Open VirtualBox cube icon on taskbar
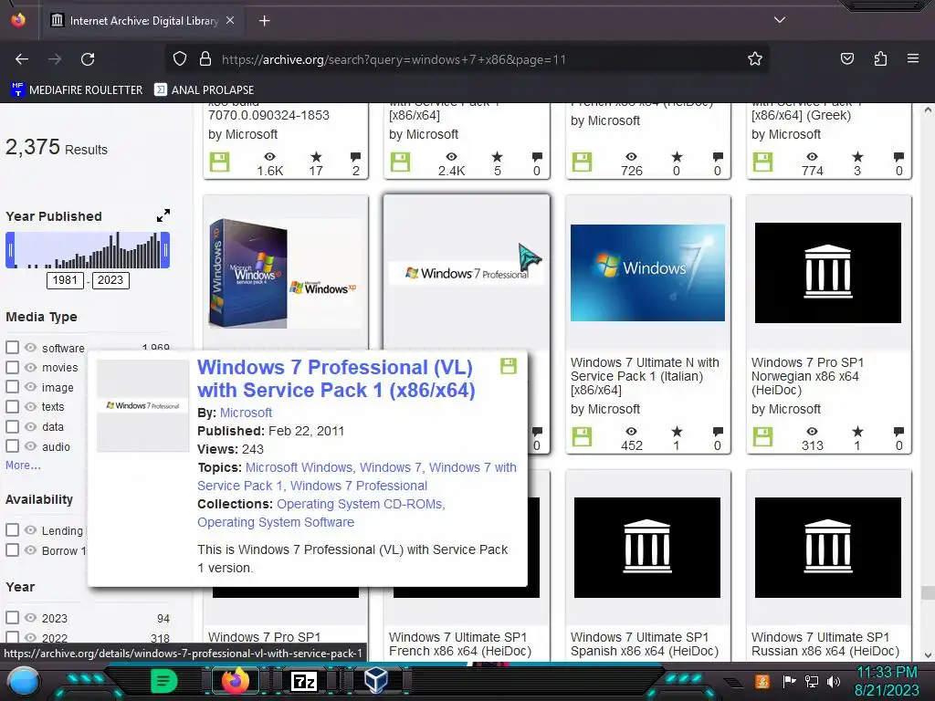Viewport: 935px width, 701px height. click(375, 679)
